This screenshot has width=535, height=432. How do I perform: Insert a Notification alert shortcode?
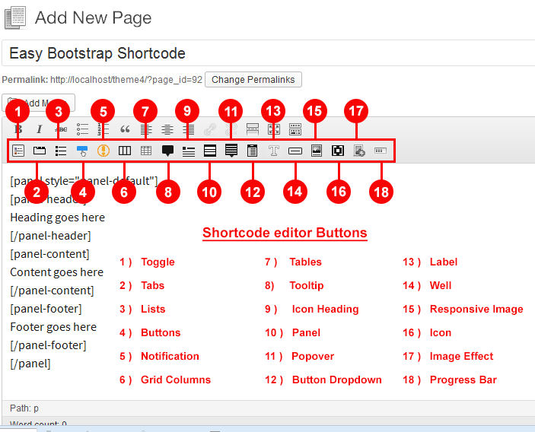[x=103, y=151]
